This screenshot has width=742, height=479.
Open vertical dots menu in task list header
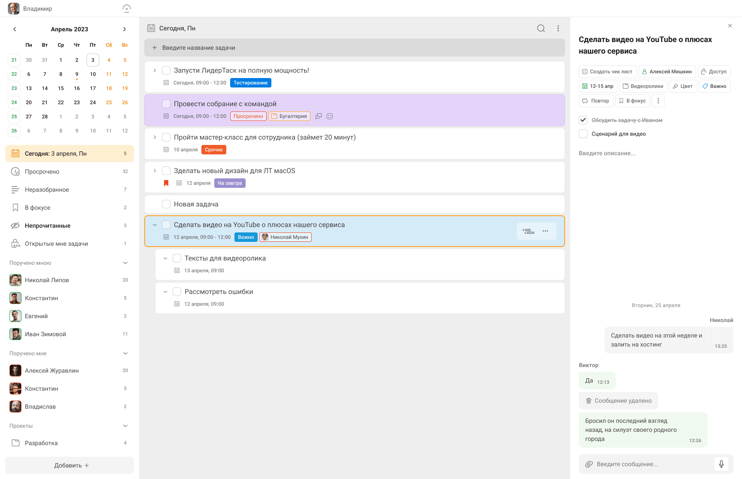558,28
